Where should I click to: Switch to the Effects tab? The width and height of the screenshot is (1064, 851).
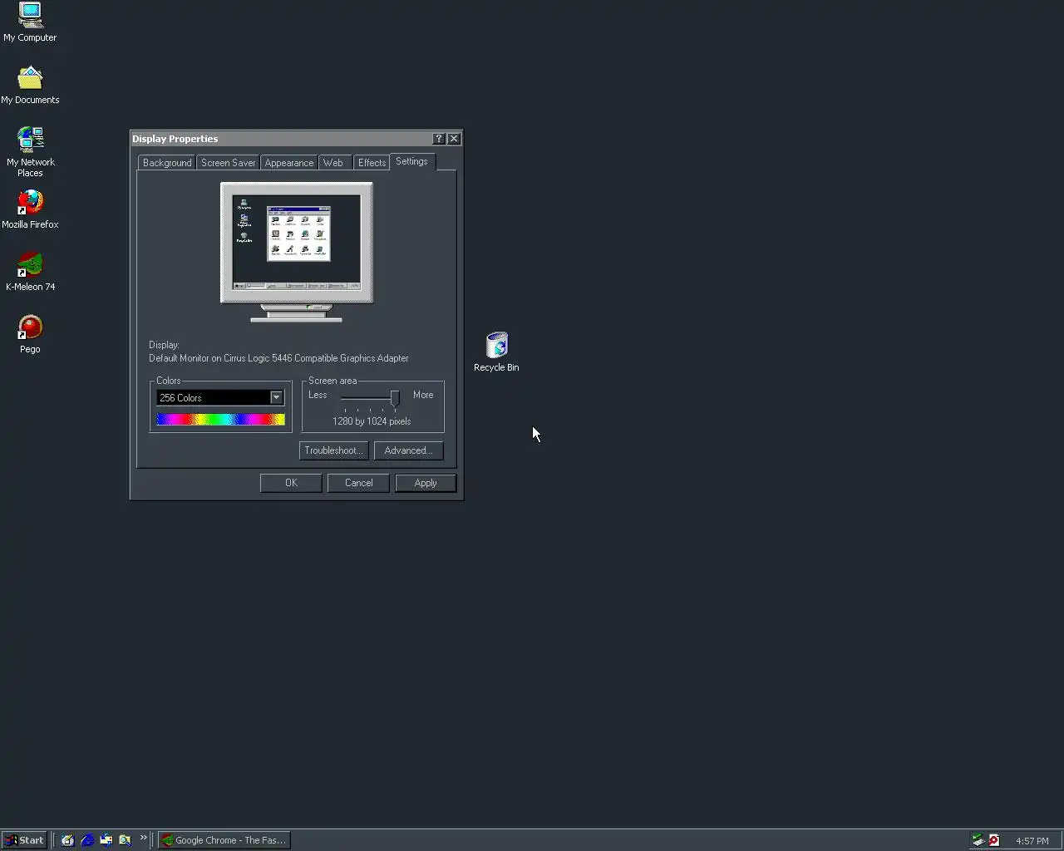[372, 163]
